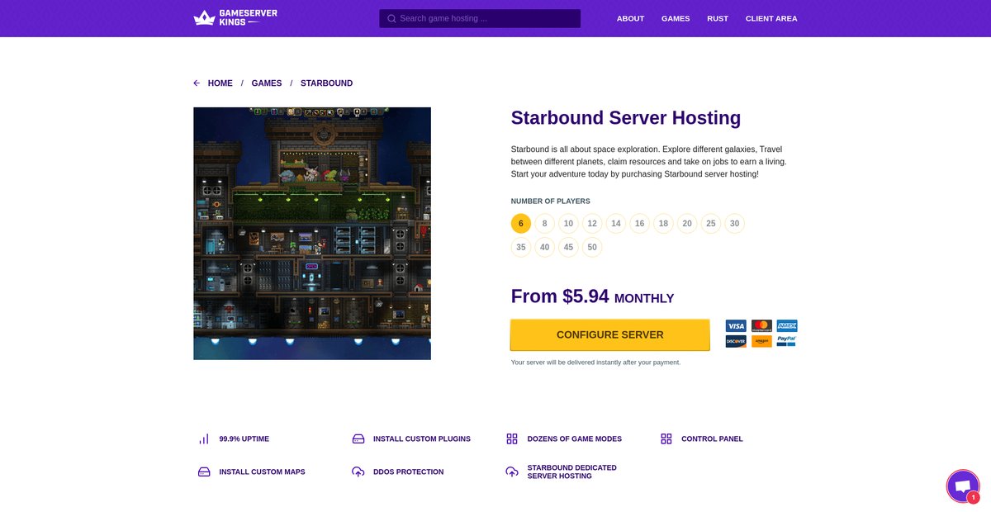This screenshot has height=512, width=991.
Task: Click the PayPal payment icon
Action: [787, 341]
